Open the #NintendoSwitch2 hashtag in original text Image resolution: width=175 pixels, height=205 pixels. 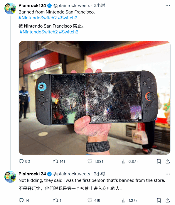tap(38, 18)
